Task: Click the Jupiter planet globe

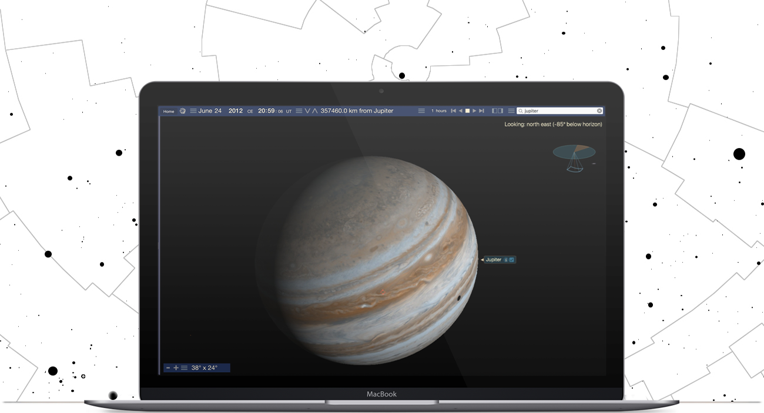Action: tap(376, 260)
